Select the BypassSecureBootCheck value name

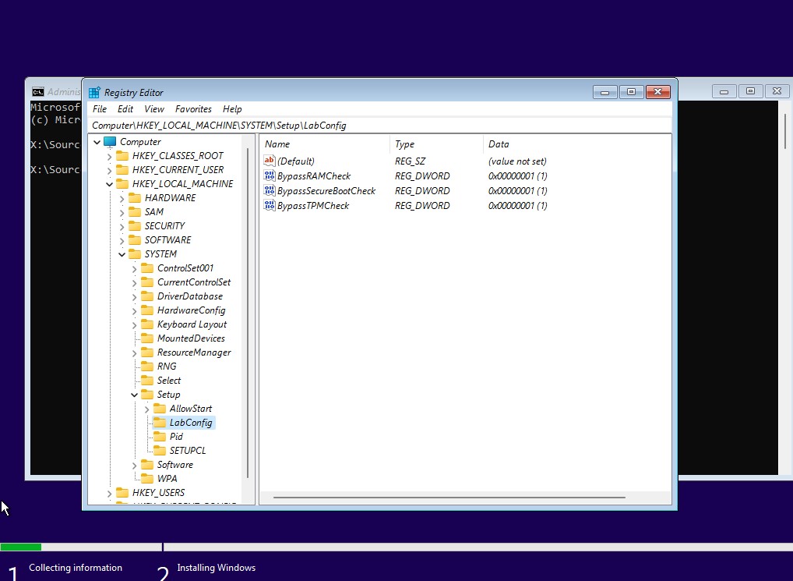326,191
